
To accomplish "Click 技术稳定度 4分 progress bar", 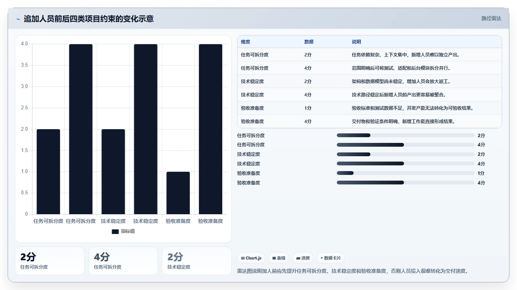I will (x=406, y=163).
